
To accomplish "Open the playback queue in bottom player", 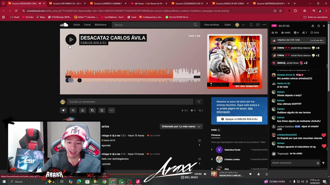I will [x=267, y=174].
